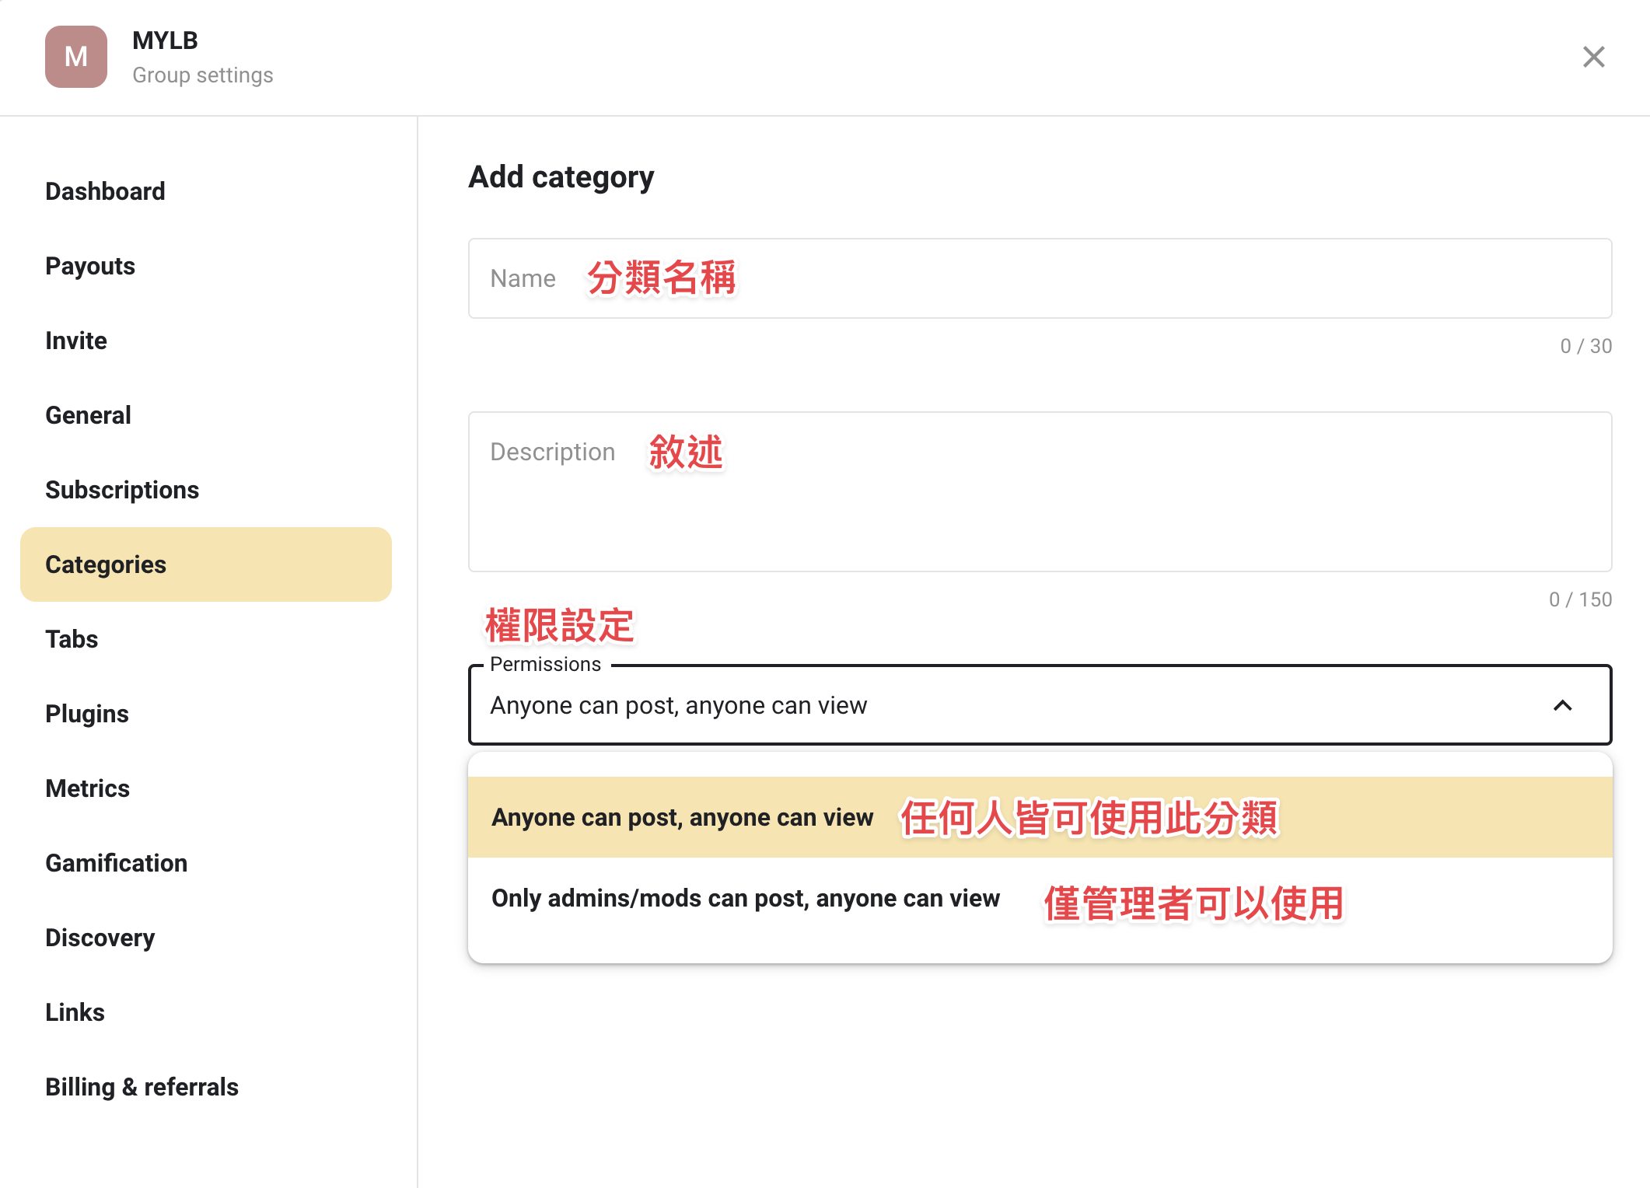Click the MYLB group avatar icon
The height and width of the screenshot is (1188, 1650).
(76, 57)
